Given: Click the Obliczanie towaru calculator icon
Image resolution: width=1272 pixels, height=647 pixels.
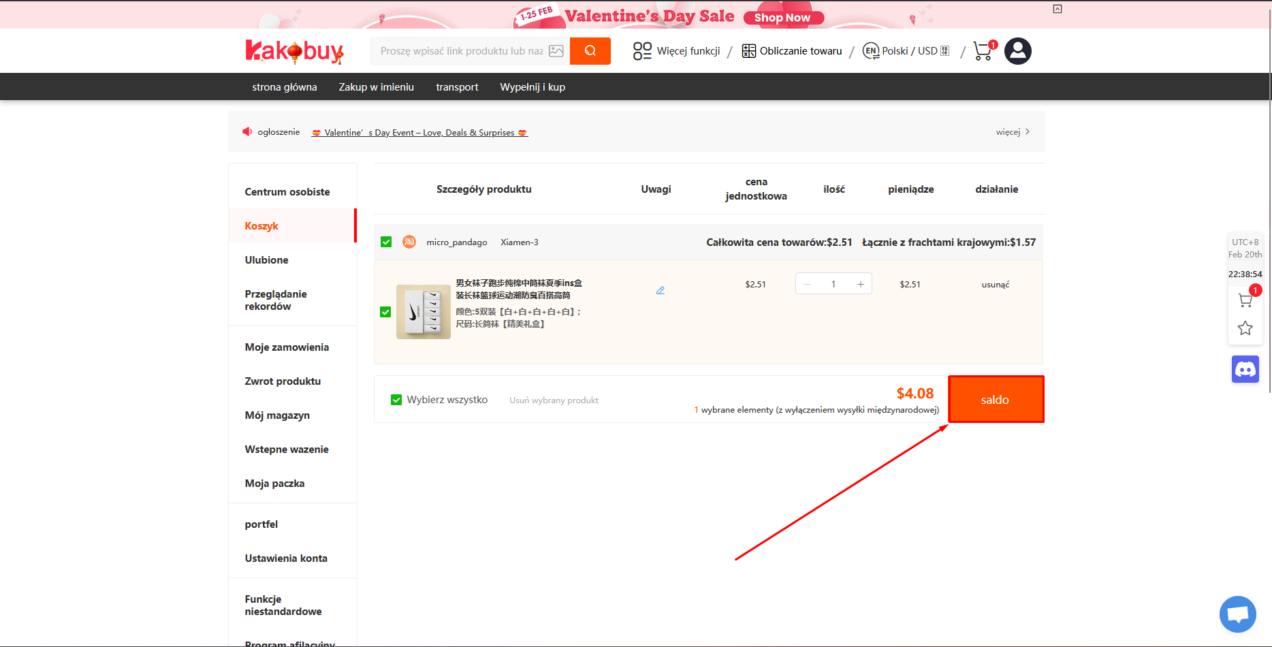Looking at the screenshot, I should (x=748, y=50).
